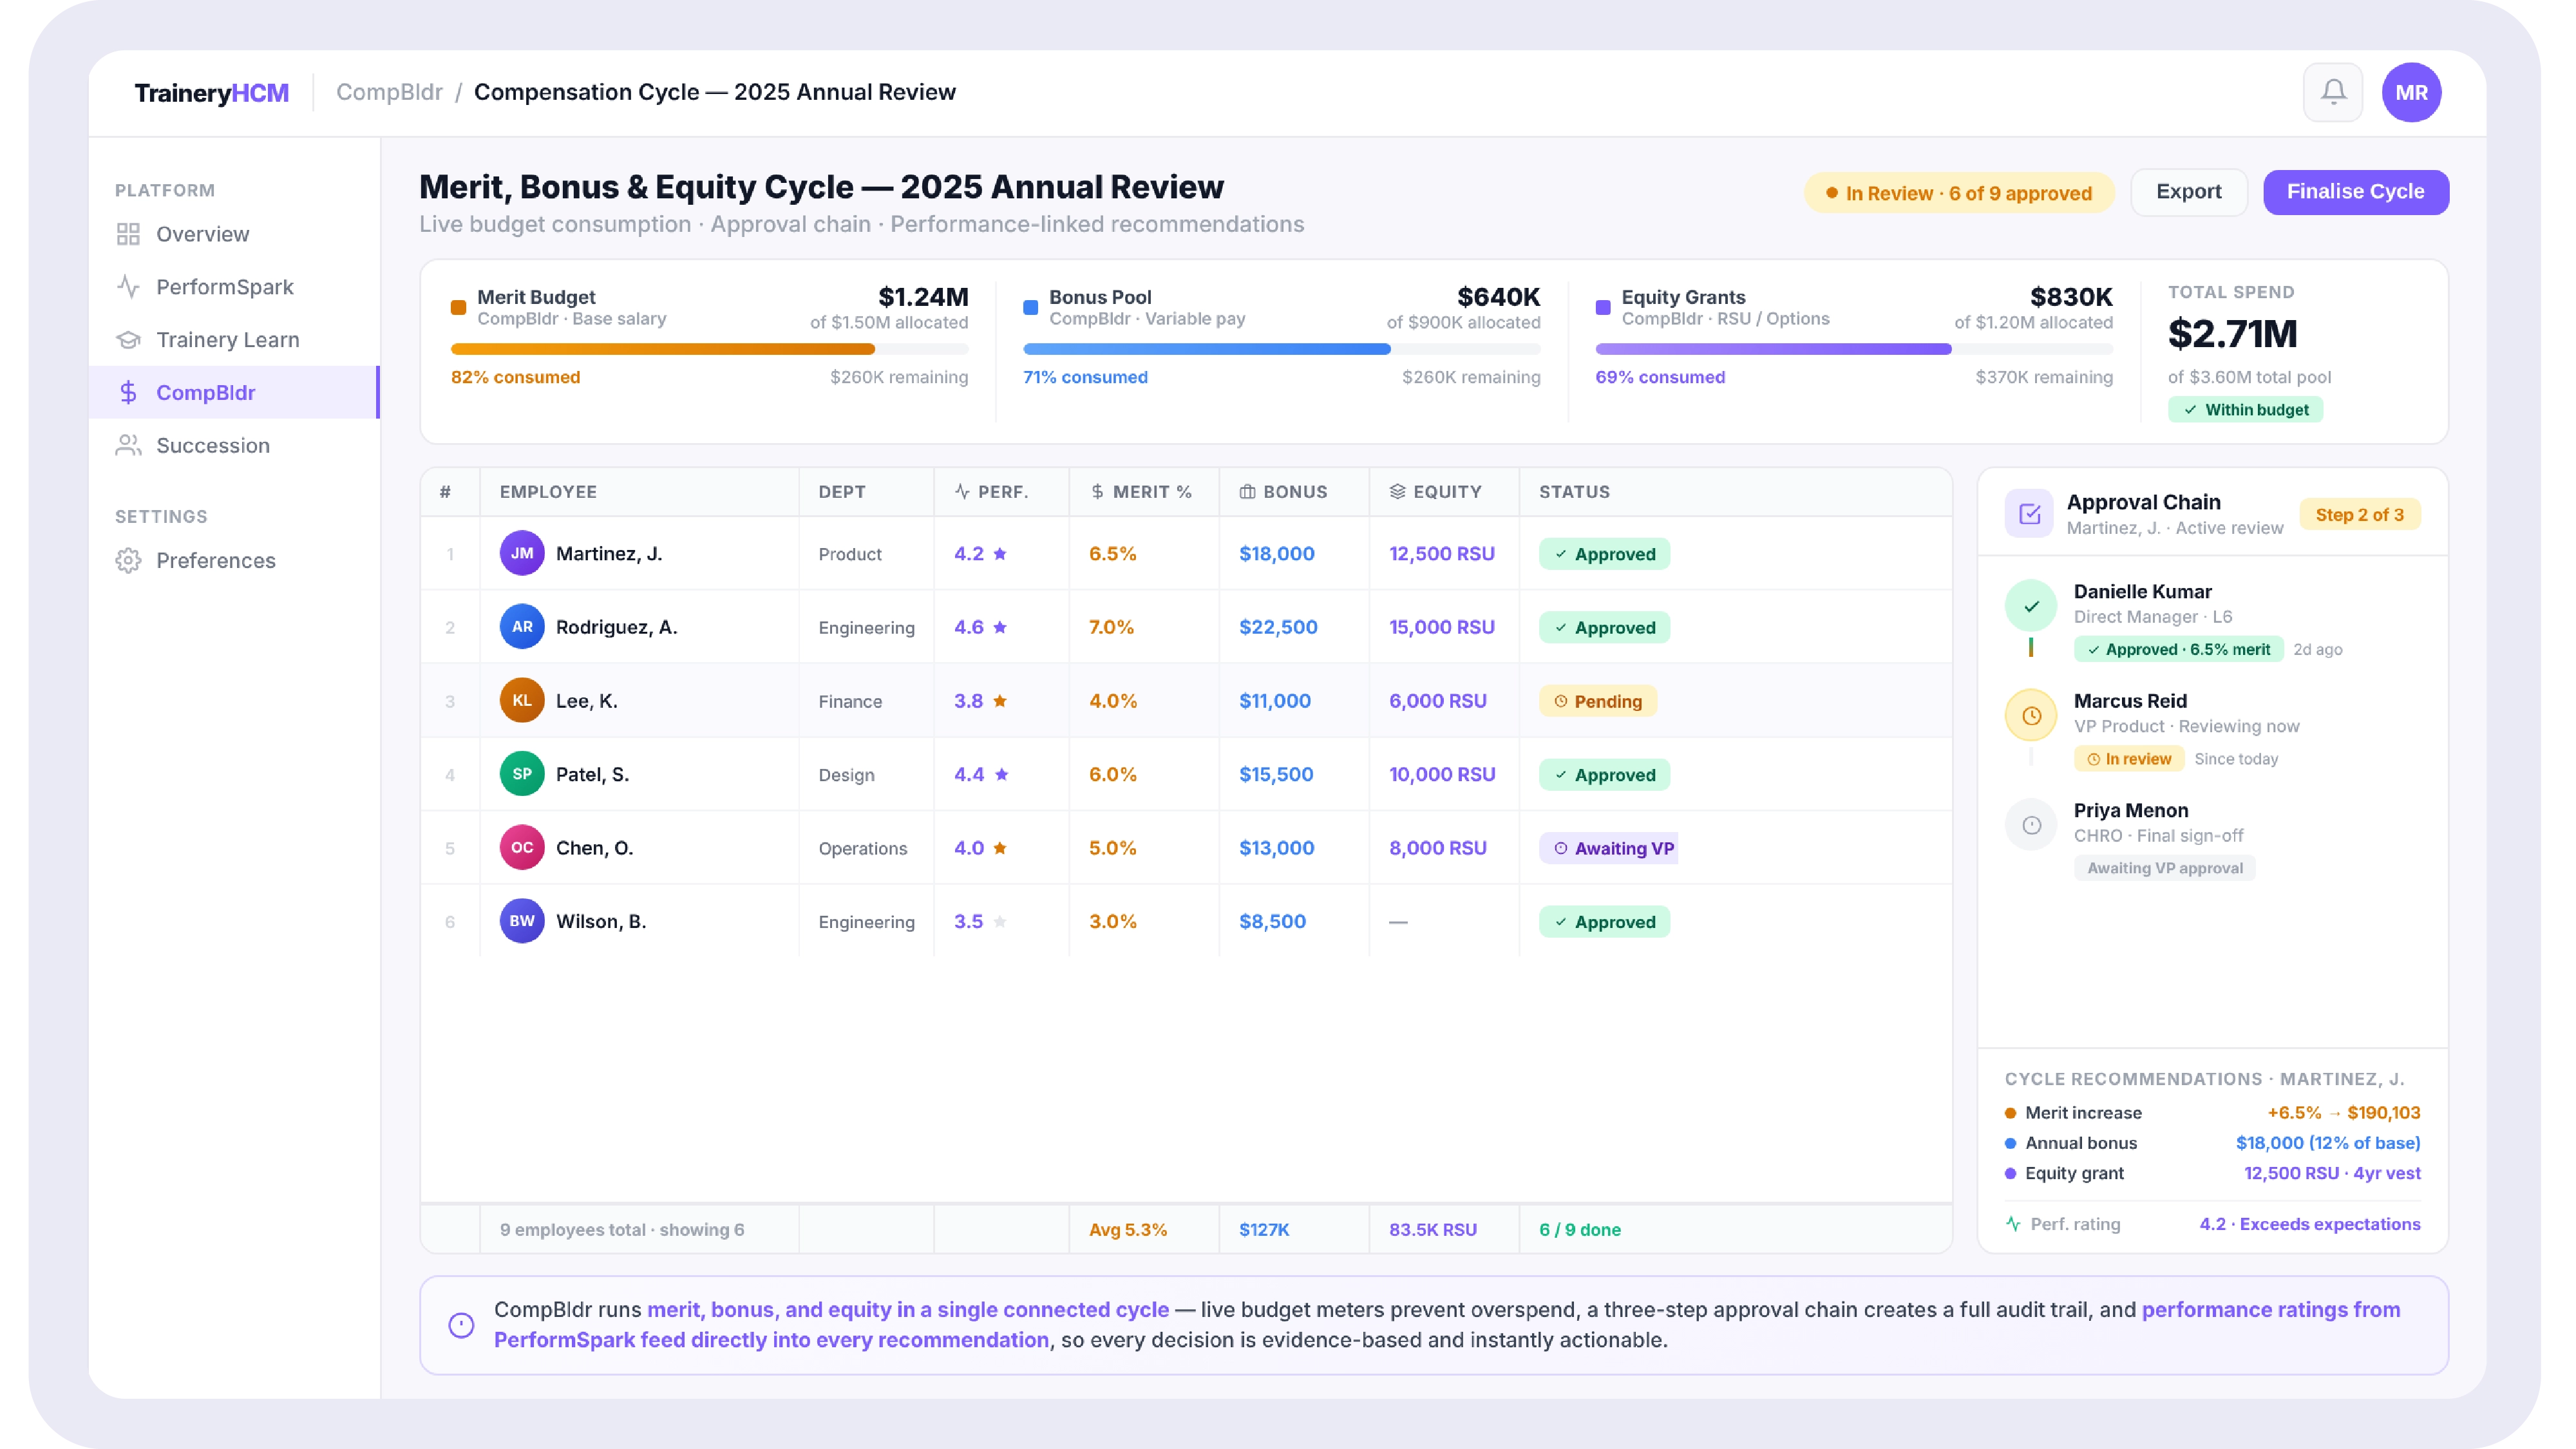
Task: Click the Equity Grants purple square marker
Action: (1603, 307)
